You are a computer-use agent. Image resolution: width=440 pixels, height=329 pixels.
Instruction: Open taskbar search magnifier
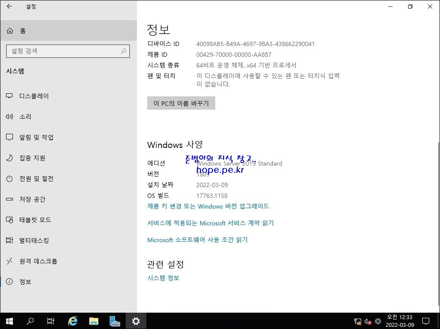(30, 321)
